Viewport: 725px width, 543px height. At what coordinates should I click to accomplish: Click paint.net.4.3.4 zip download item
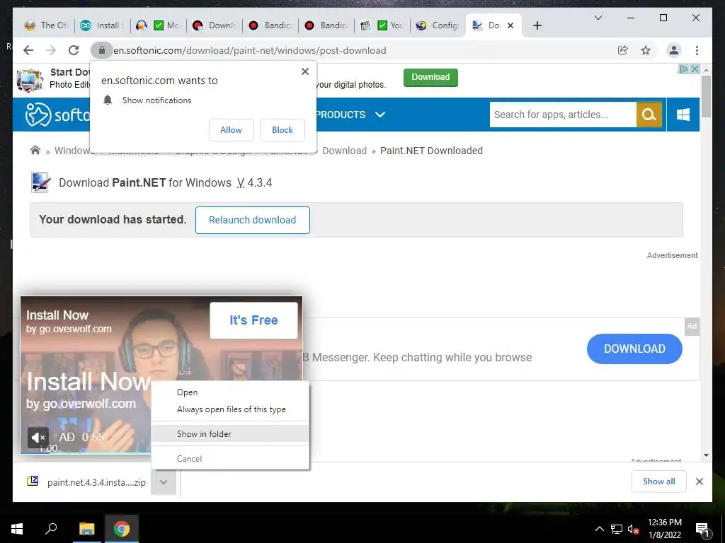pyautogui.click(x=87, y=482)
